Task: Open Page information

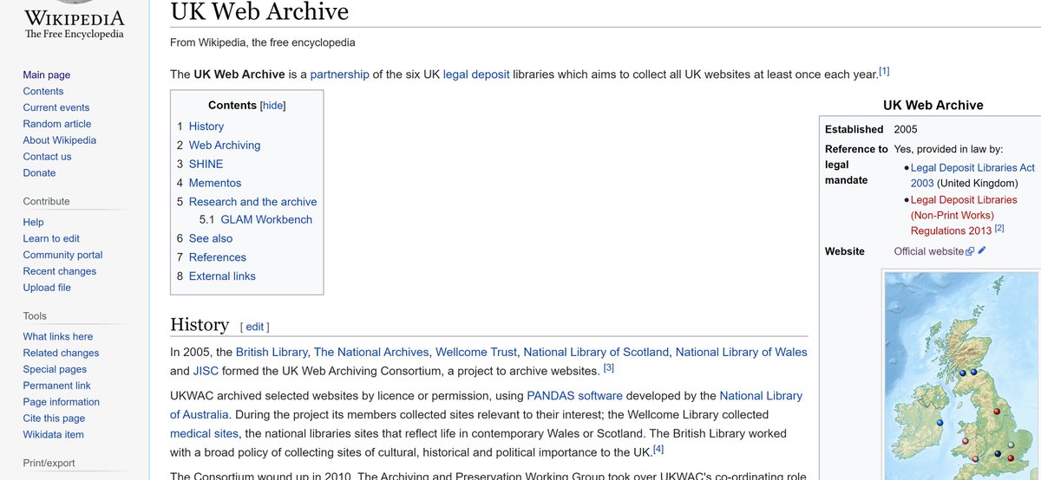Action: tap(61, 403)
